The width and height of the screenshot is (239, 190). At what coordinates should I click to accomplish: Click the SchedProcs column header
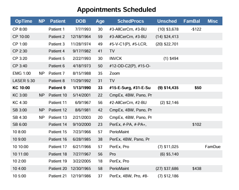tap(130, 21)
